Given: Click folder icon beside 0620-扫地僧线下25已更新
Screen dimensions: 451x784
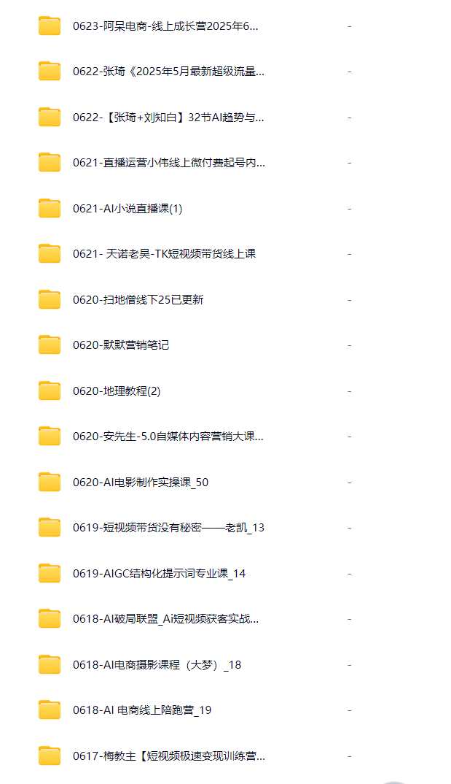Looking at the screenshot, I should tap(50, 299).
